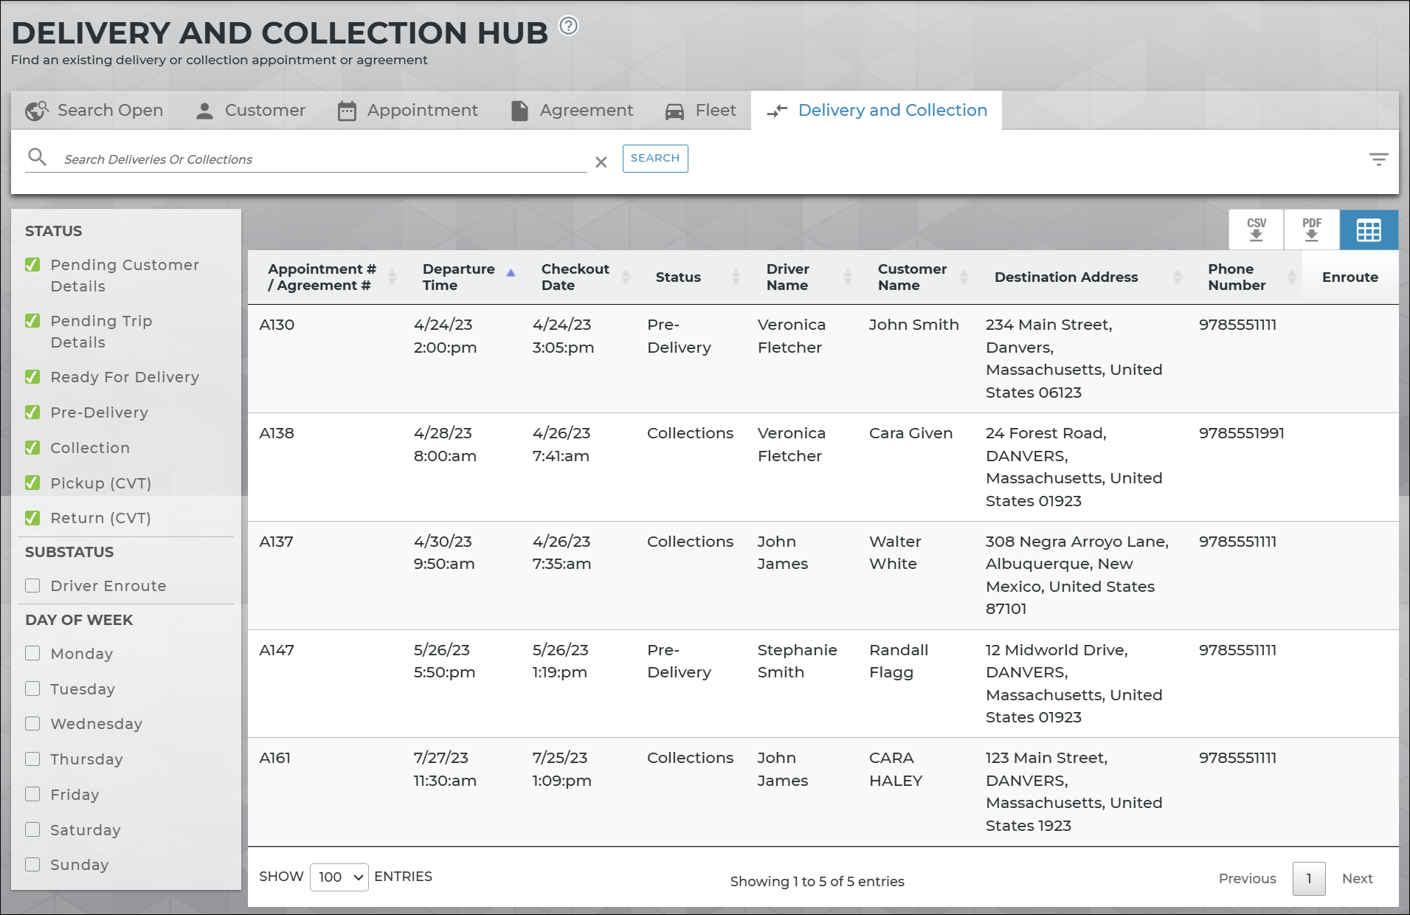Viewport: 1410px width, 915px height.
Task: Open the Show entries count dropdown
Action: point(339,877)
